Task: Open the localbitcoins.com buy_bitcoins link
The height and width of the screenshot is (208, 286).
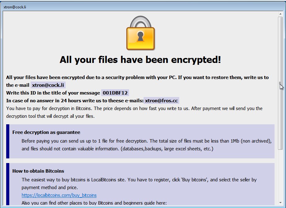Action: (59, 195)
